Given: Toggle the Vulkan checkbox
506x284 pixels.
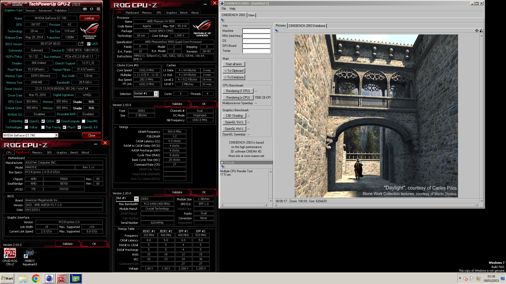Looking at the screenshot, I should point(26,127).
